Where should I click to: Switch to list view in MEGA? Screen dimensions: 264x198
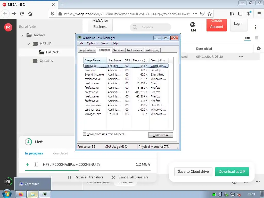point(247,38)
